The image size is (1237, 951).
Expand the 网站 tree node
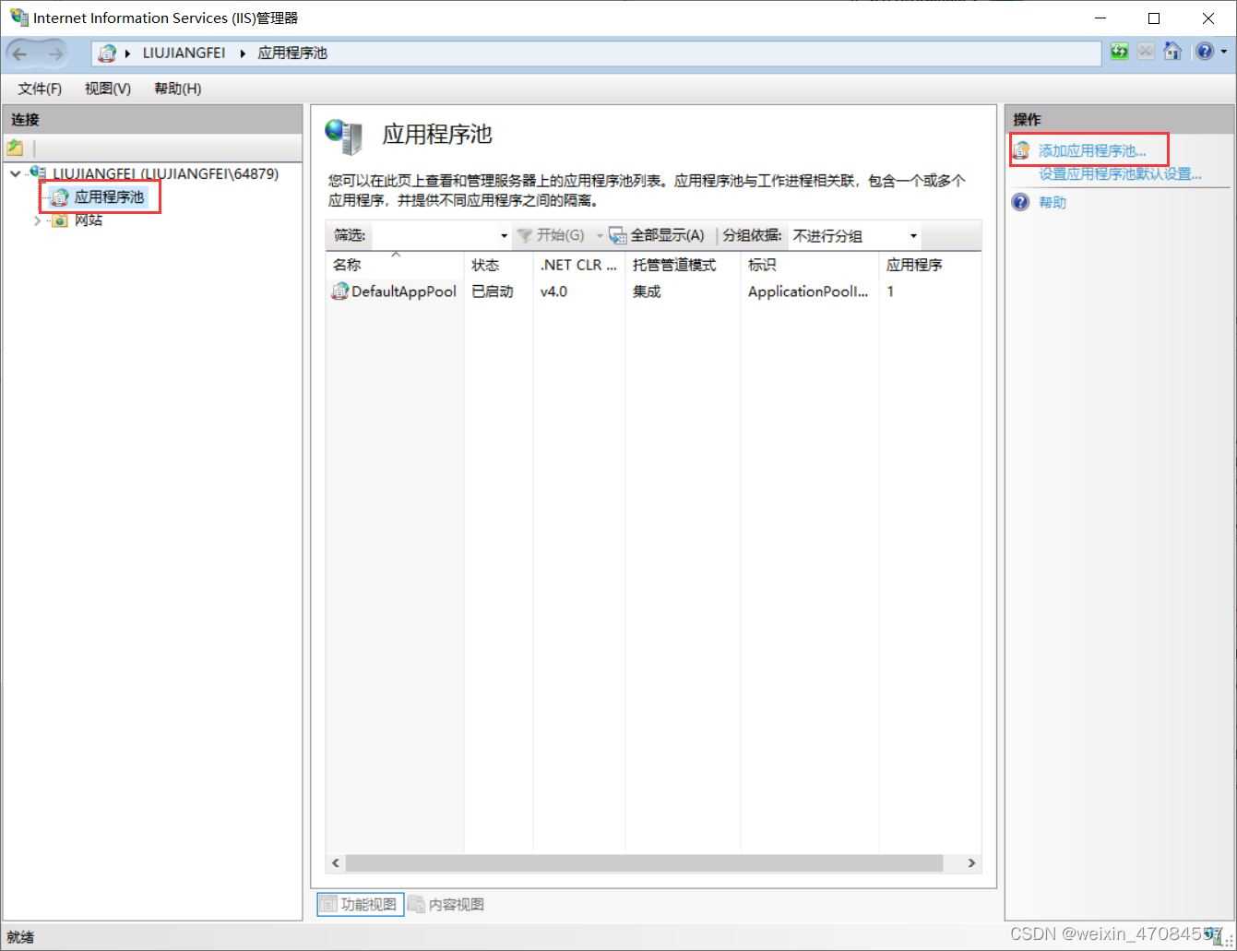pos(37,220)
